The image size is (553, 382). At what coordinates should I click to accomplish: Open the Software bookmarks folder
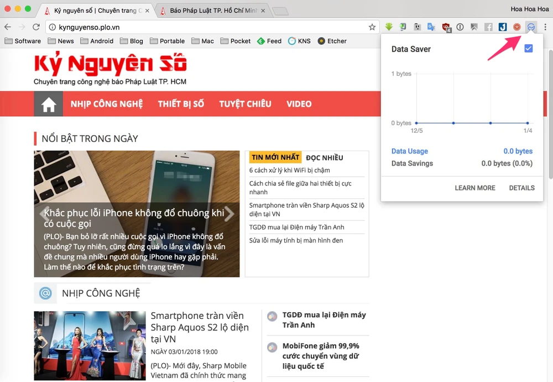23,41
